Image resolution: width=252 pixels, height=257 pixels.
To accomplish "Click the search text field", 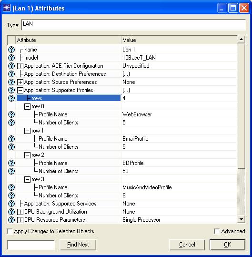I will 31,245.
